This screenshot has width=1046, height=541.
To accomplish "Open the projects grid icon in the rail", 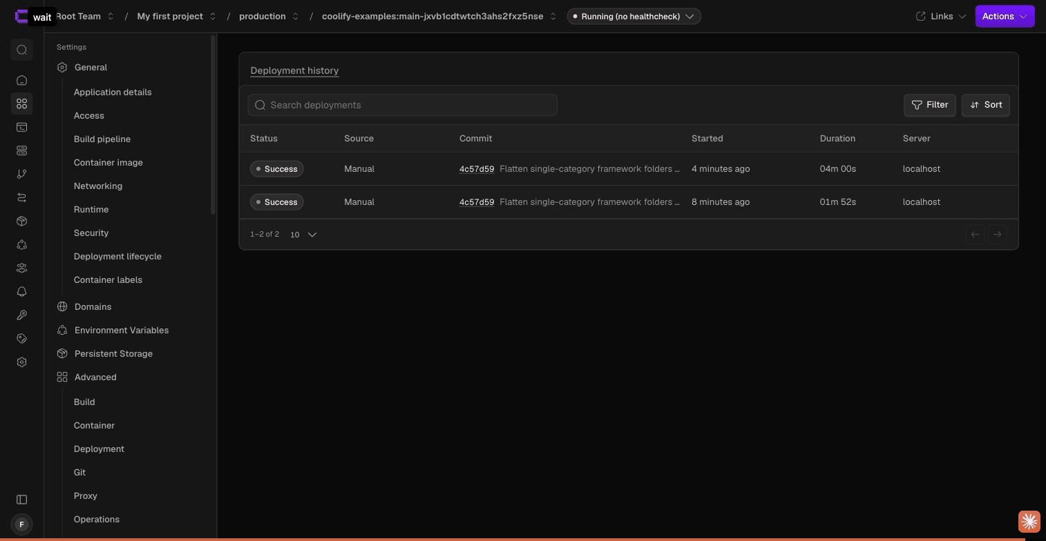I will pos(21,104).
